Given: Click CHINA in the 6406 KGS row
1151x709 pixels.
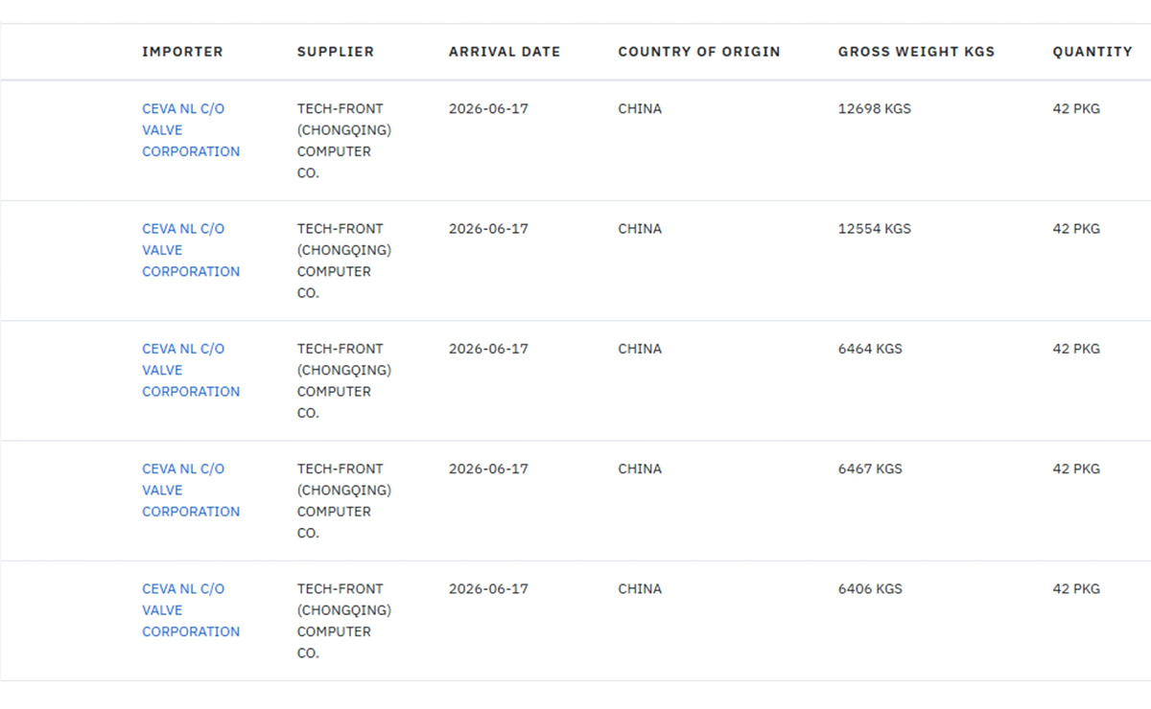Looking at the screenshot, I should tap(640, 589).
